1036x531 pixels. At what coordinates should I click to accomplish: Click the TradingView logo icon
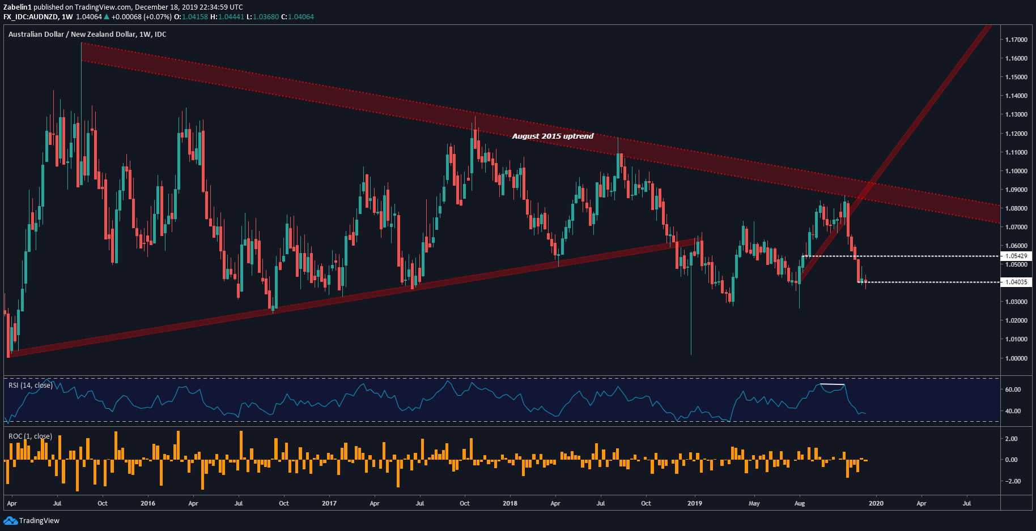pyautogui.click(x=10, y=520)
